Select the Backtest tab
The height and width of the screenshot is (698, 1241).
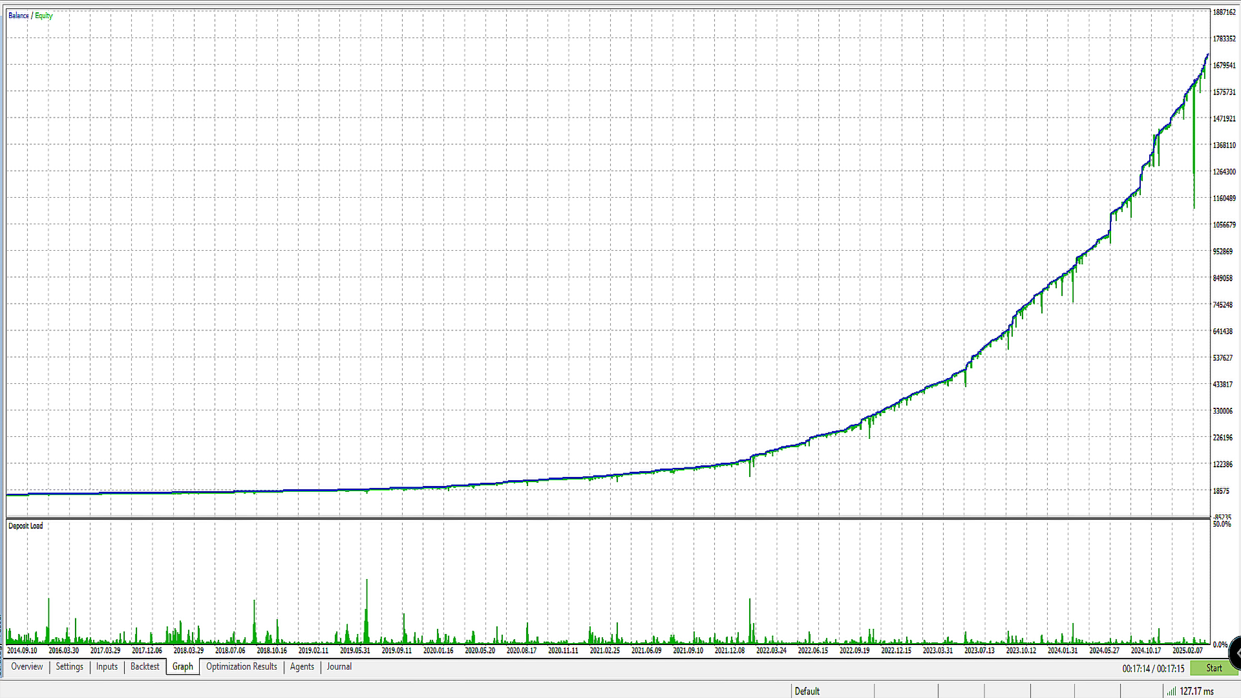pyautogui.click(x=145, y=666)
